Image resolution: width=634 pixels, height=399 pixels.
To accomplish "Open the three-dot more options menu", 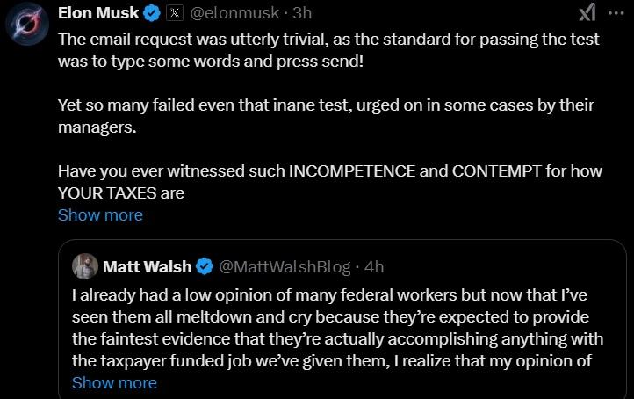I will (615, 12).
